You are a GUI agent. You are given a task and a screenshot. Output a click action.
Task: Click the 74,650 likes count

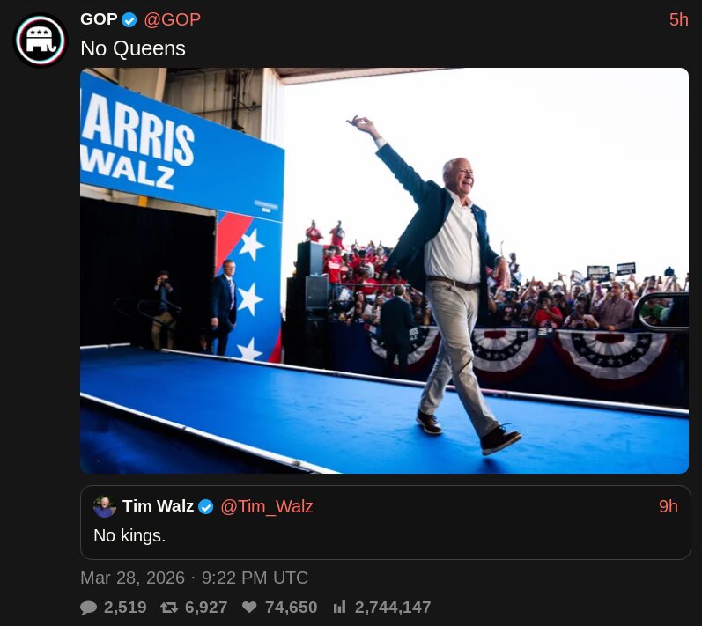(x=291, y=608)
